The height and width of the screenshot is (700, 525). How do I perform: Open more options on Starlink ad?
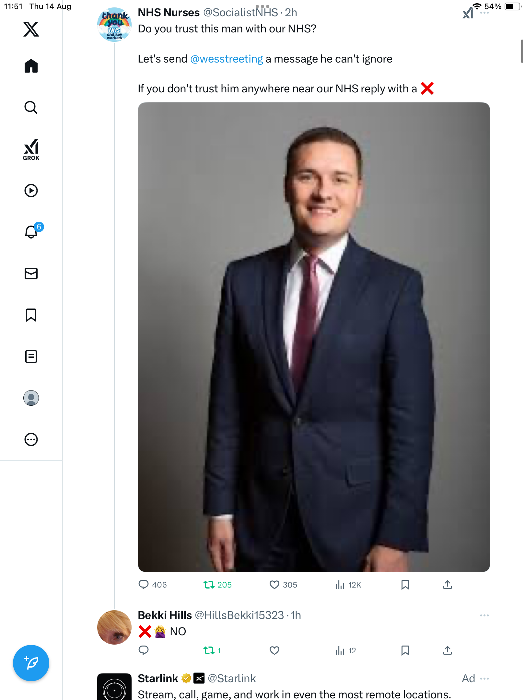pos(484,678)
